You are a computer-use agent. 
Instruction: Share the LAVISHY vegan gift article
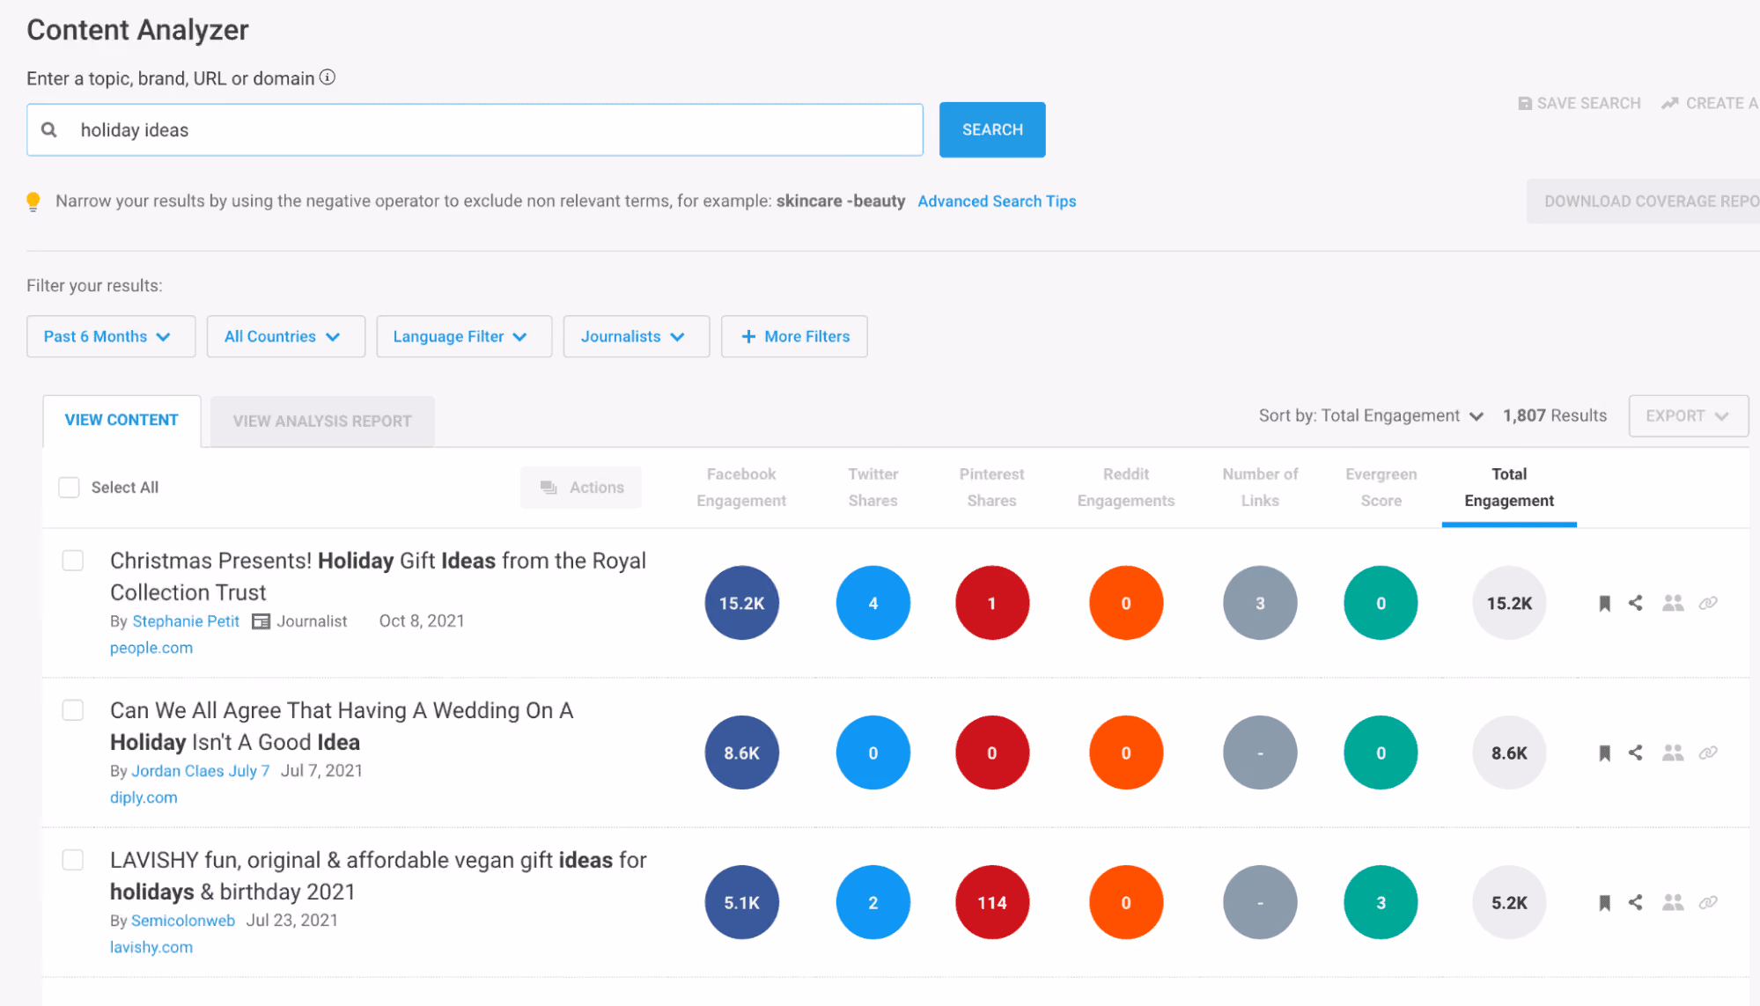click(x=1636, y=902)
